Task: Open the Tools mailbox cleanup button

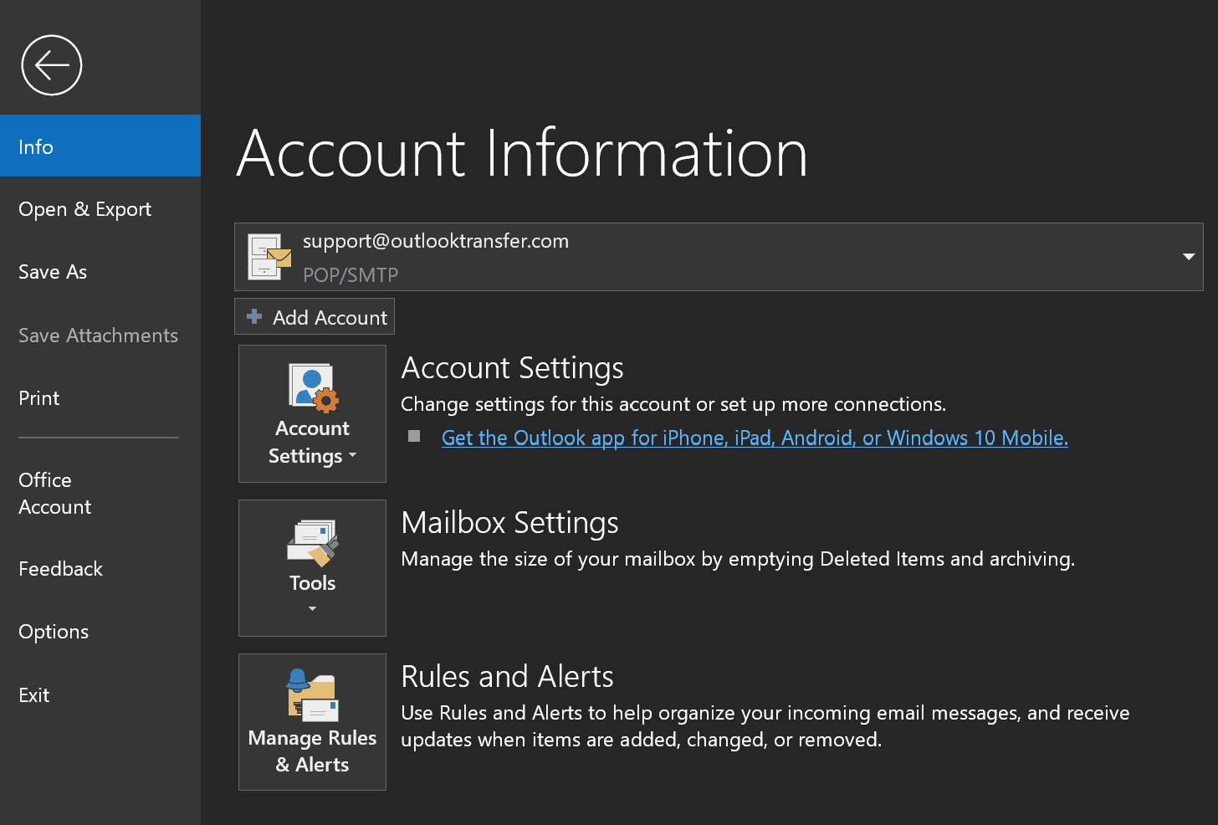Action: [x=312, y=568]
